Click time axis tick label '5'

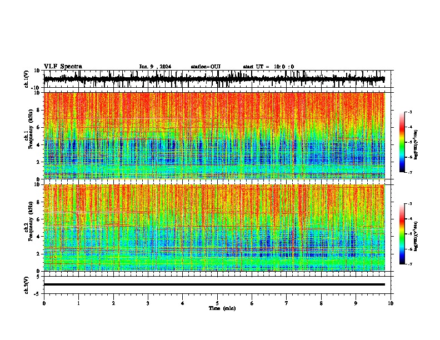pyautogui.click(x=217, y=303)
